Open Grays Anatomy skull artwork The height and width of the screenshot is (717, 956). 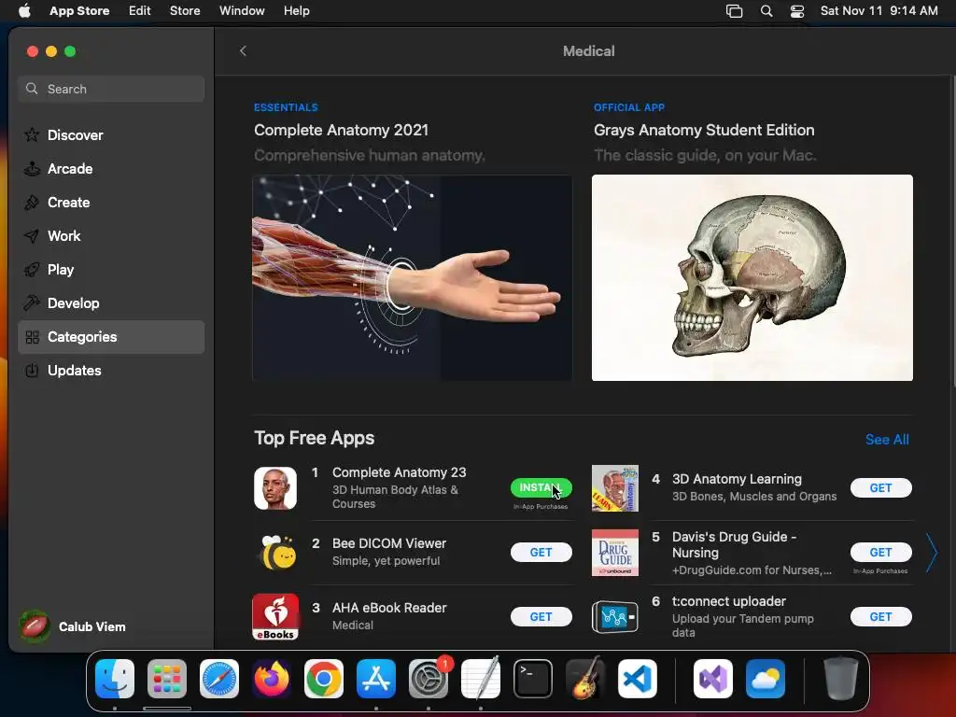click(752, 278)
